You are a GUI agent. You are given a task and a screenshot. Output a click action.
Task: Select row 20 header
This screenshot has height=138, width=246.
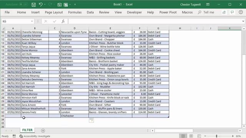[x=3, y=69]
